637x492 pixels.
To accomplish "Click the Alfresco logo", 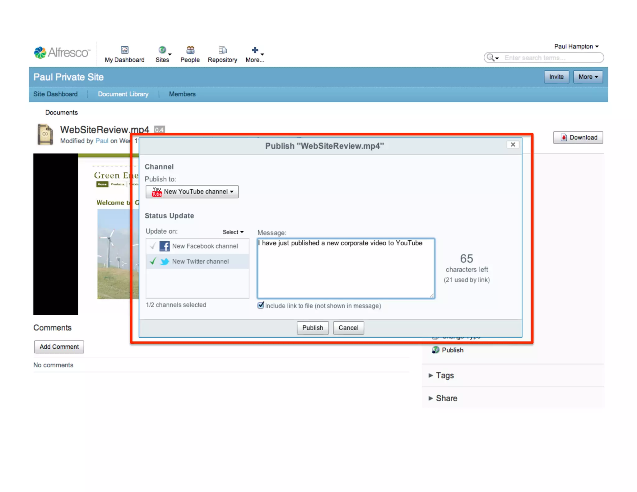I will (62, 53).
